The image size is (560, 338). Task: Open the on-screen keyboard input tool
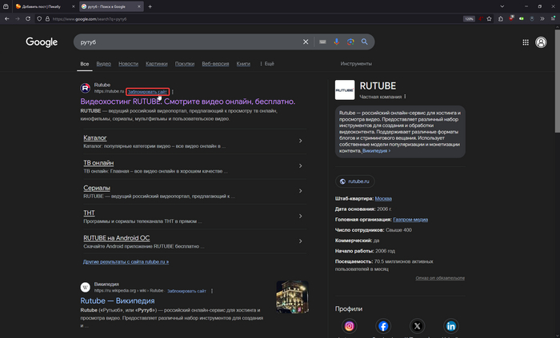click(322, 42)
